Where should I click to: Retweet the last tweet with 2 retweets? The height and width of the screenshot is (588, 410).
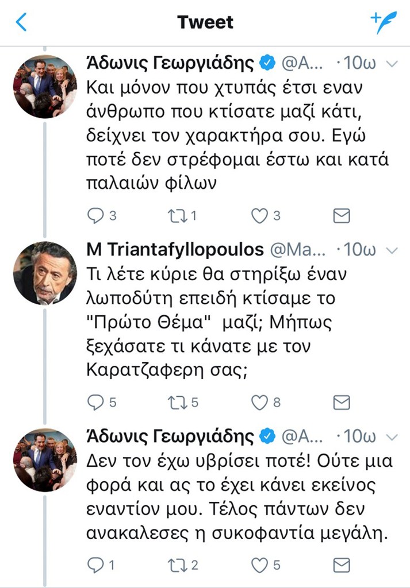click(174, 565)
